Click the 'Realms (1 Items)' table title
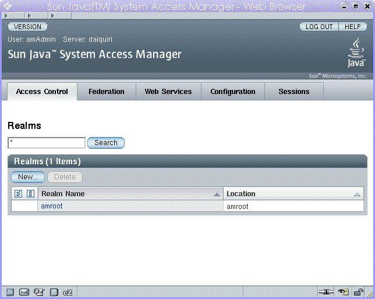Viewport: 375px width, 299px height. (47, 161)
